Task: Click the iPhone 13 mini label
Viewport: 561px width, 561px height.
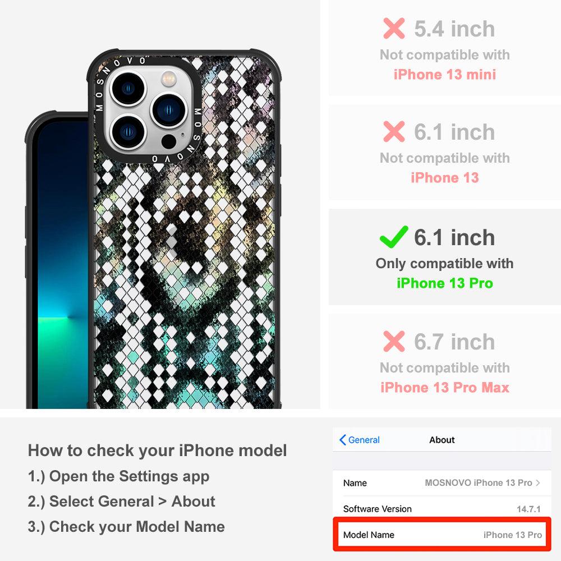Action: 445,75
